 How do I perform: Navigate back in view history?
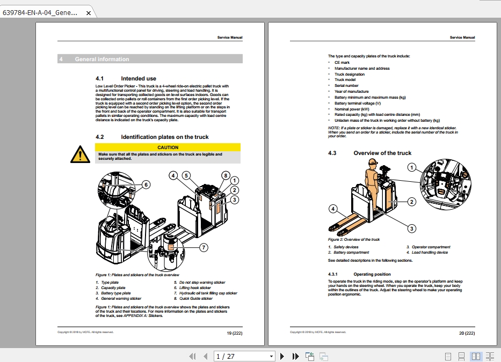pyautogui.click(x=309, y=356)
